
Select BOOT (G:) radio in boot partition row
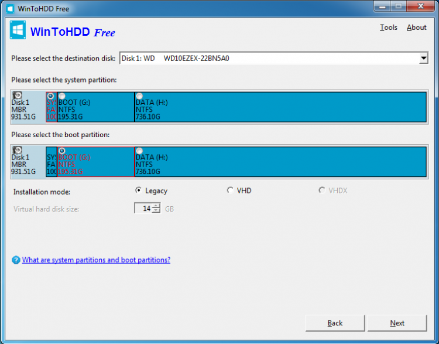[62, 151]
